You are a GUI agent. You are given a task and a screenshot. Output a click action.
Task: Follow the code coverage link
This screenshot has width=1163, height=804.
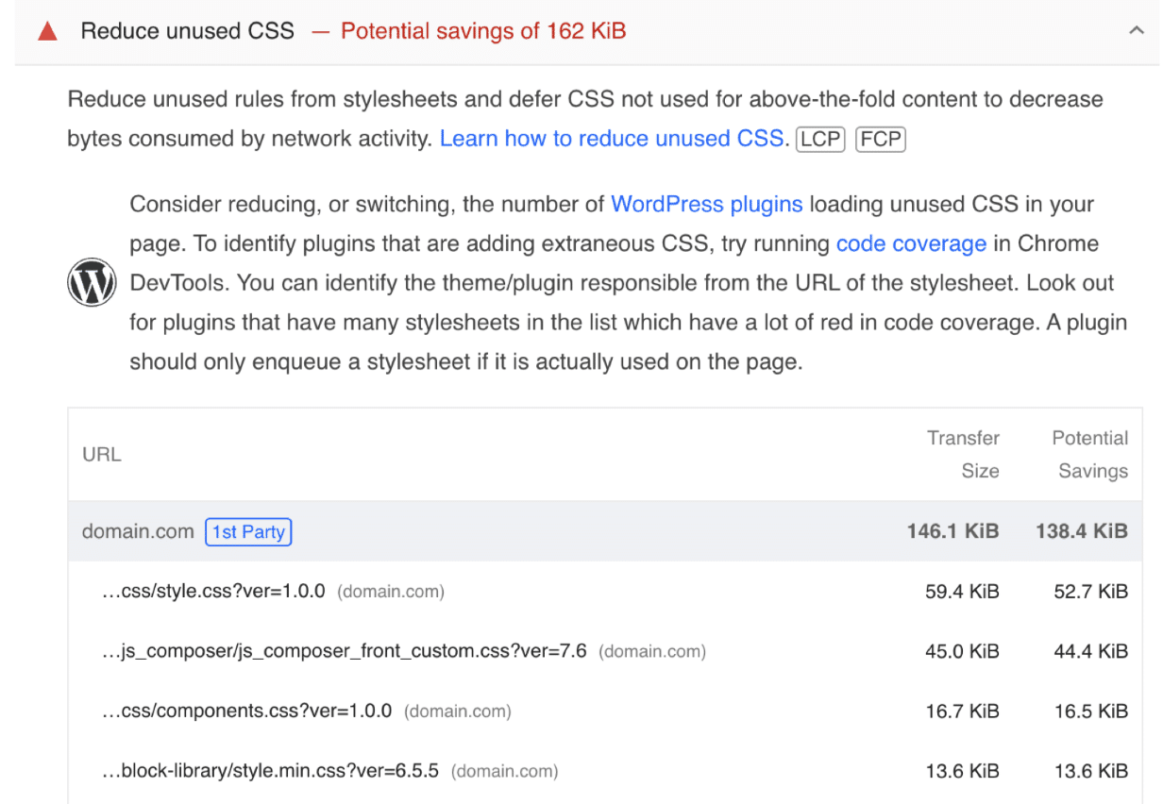[910, 243]
